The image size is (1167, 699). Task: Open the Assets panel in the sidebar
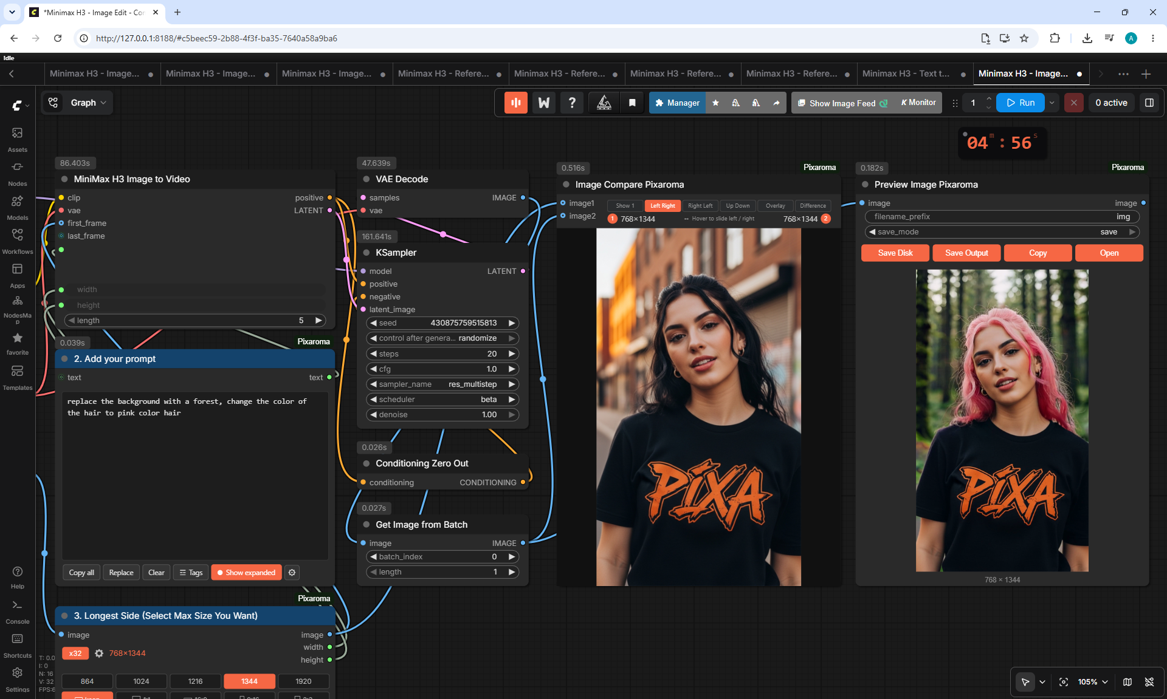pos(17,139)
